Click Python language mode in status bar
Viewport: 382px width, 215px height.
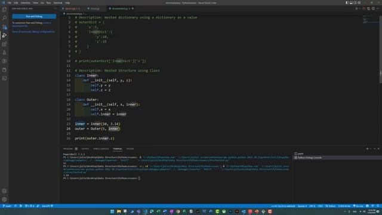pyautogui.click(x=331, y=206)
